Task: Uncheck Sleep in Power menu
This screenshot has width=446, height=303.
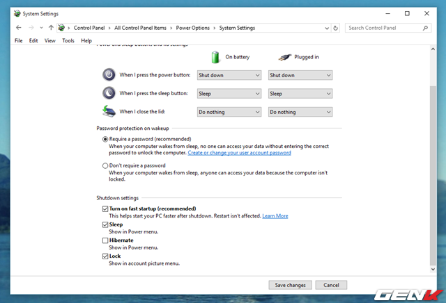Action: click(105, 224)
